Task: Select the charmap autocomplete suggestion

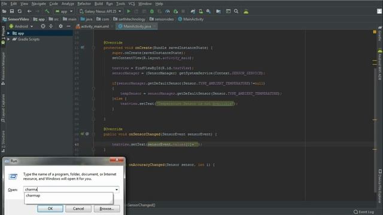Action: (33, 195)
